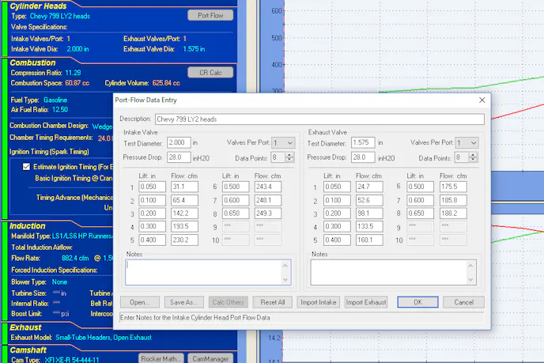The width and height of the screenshot is (544, 363).
Task: Click Save As... in dialog
Action: coord(183,302)
